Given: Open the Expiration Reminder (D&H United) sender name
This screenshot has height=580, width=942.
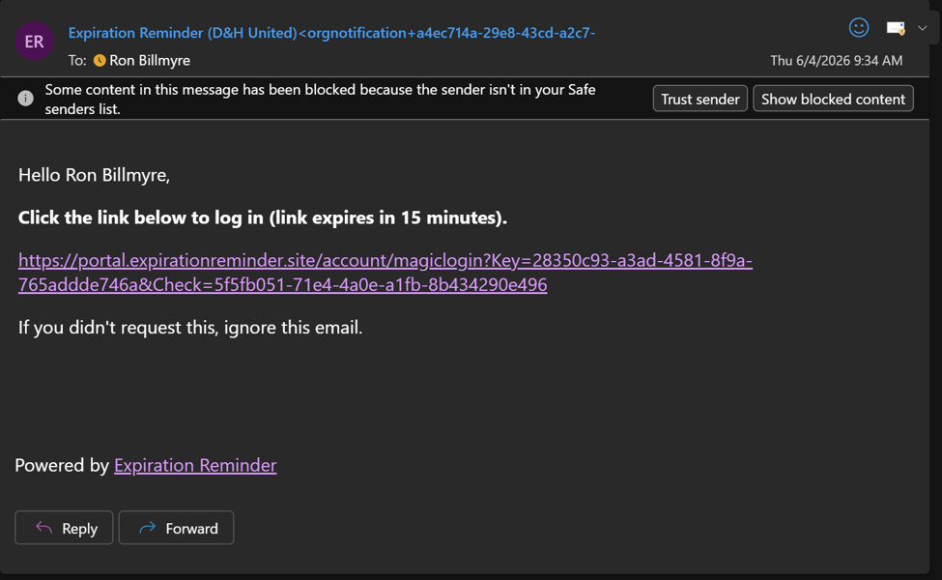Looking at the screenshot, I should point(183,33).
